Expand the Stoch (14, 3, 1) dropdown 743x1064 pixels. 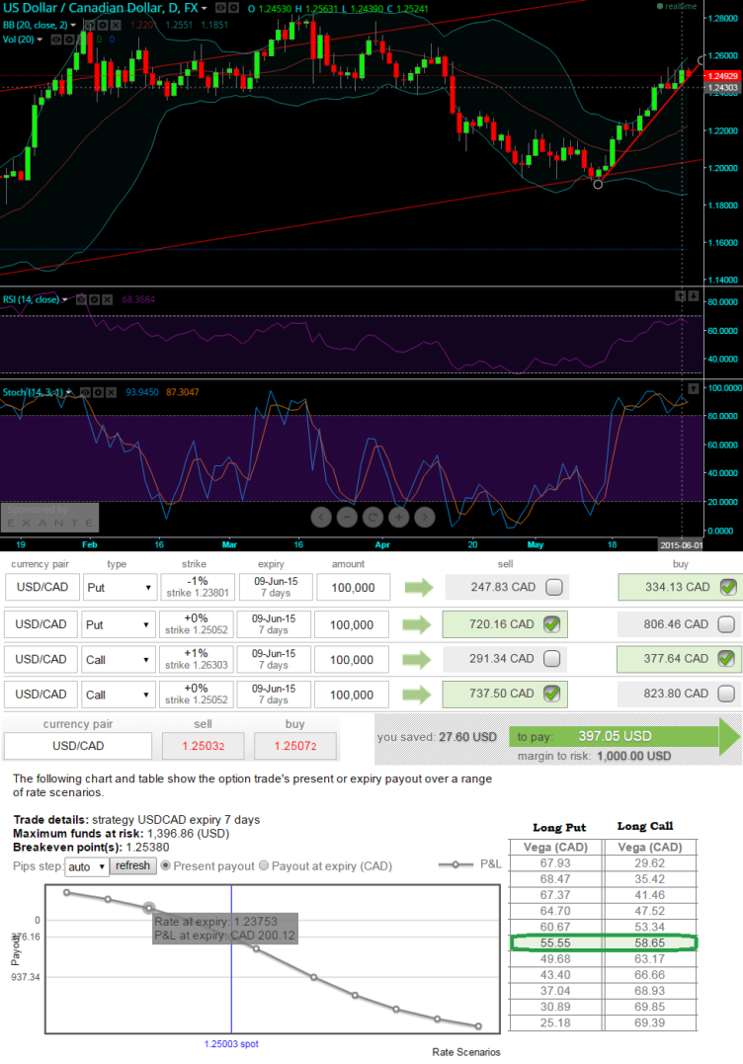68,392
